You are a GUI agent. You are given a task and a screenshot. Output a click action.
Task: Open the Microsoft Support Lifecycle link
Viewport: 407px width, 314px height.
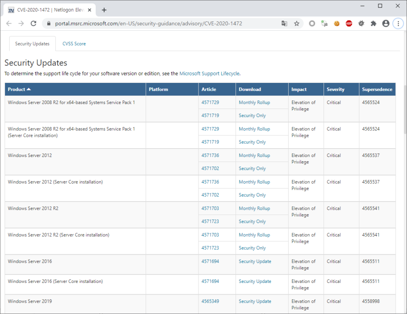pos(209,73)
